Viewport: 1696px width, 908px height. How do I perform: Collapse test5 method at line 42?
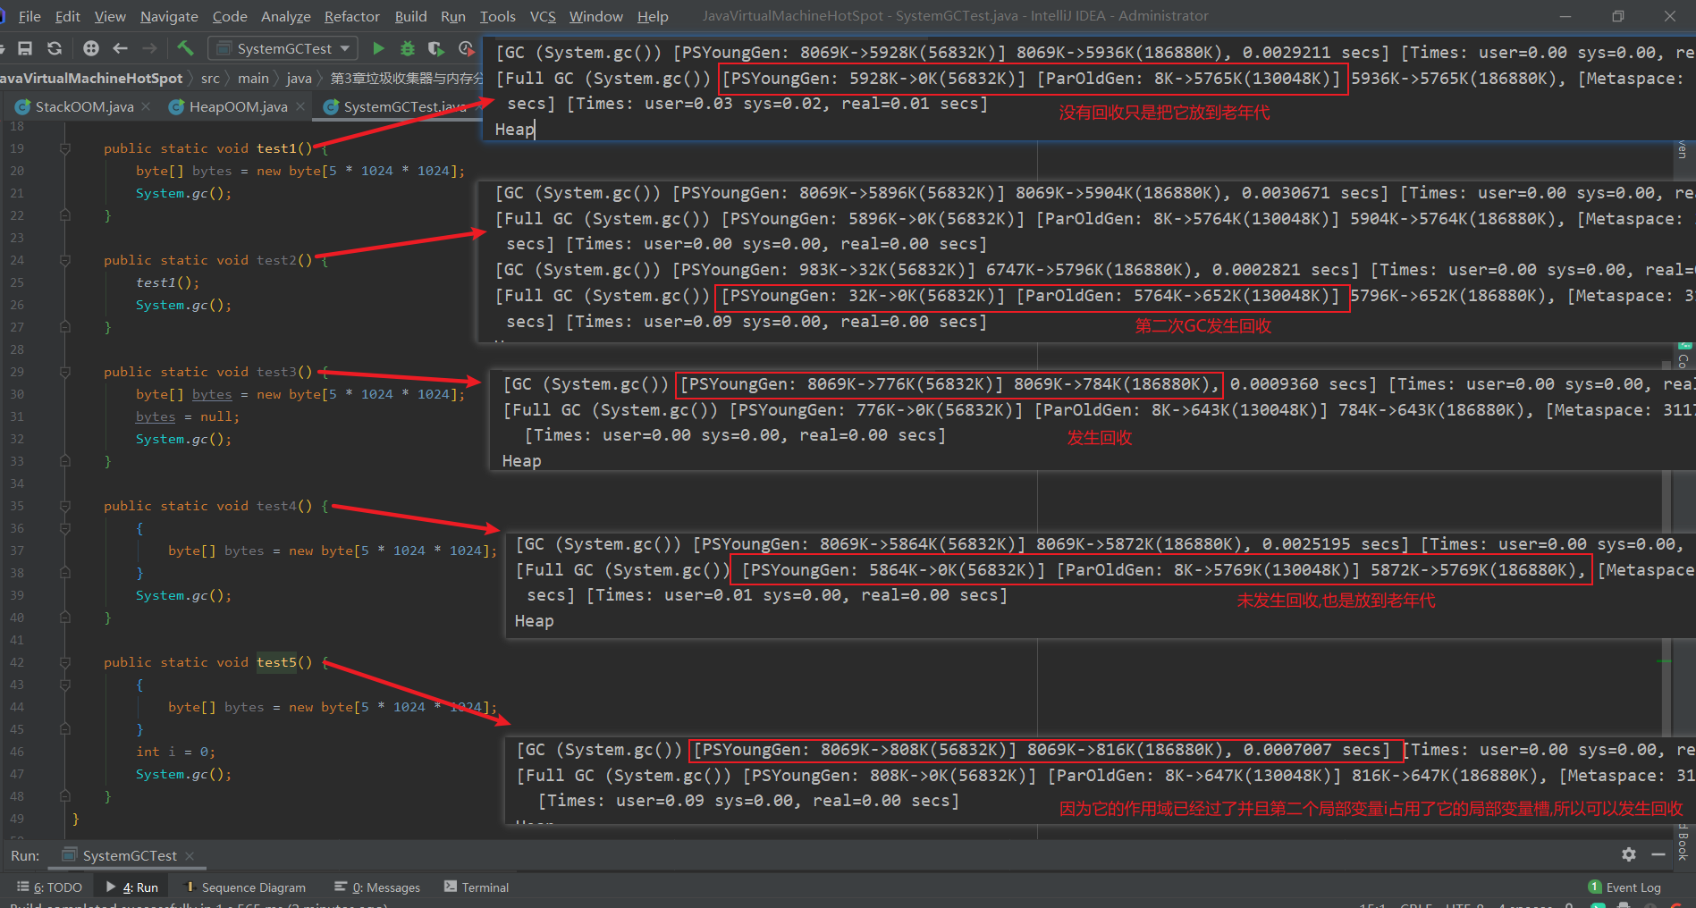point(64,662)
